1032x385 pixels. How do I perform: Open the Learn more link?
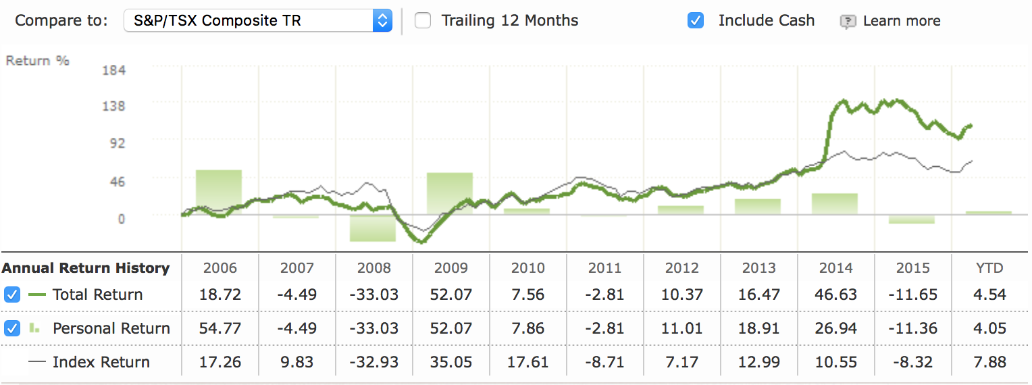point(901,21)
